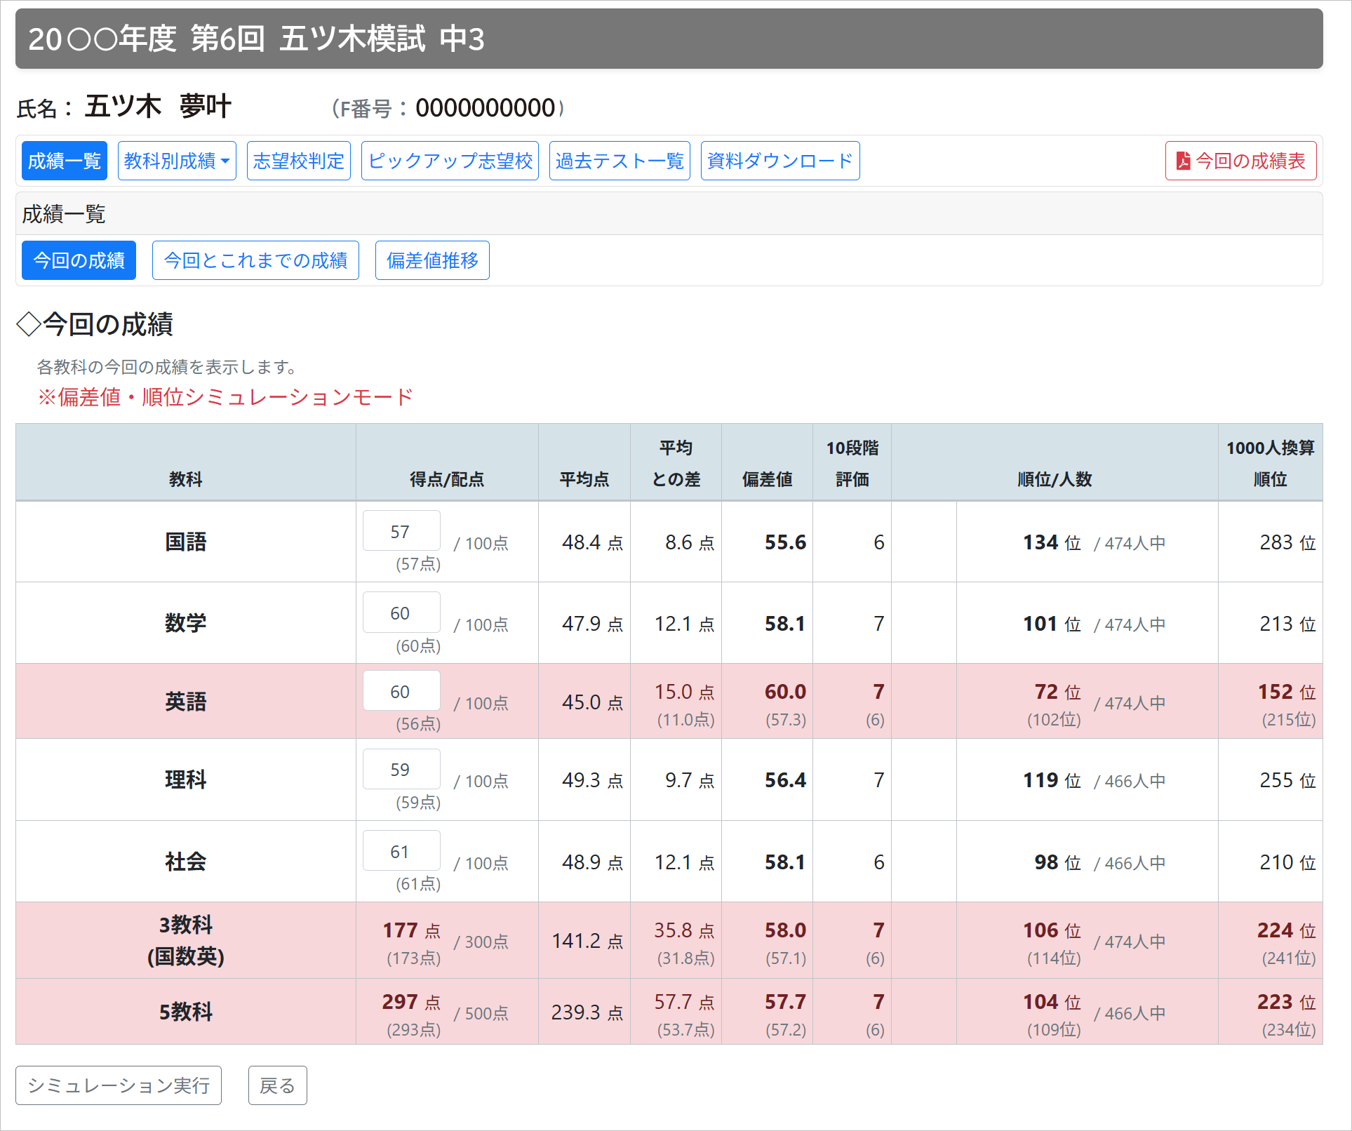Screen dimensions: 1352x1131
Task: Select the 今回の成績 view button
Action: pos(79,261)
